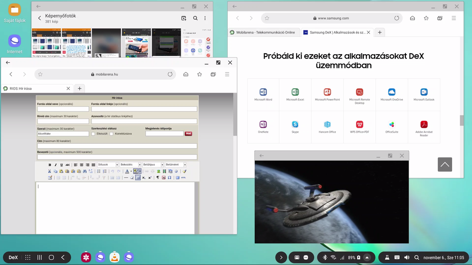Insert a horizontal rule line
This screenshot has width=472, height=265.
click(x=126, y=178)
